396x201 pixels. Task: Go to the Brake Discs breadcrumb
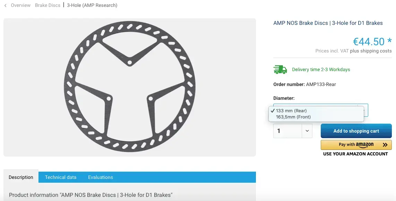click(x=48, y=5)
